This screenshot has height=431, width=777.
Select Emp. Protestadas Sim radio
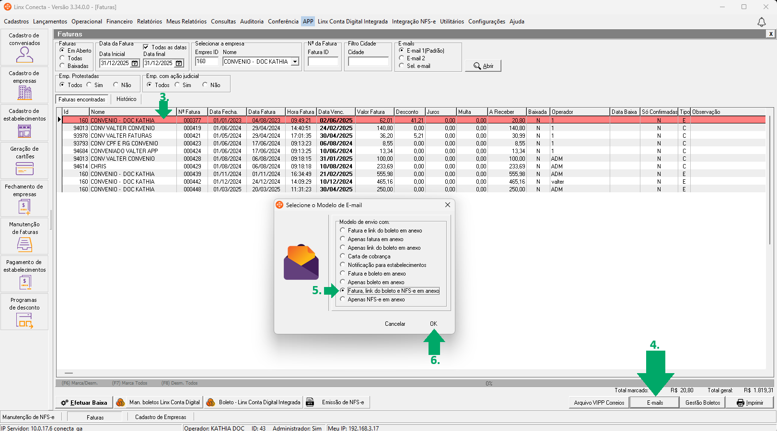click(89, 85)
